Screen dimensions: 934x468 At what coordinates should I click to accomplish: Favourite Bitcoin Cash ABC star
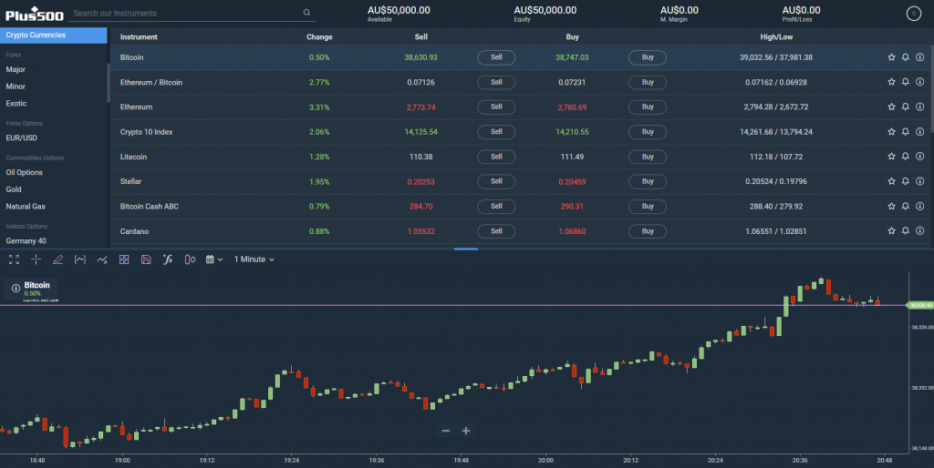pyautogui.click(x=891, y=207)
